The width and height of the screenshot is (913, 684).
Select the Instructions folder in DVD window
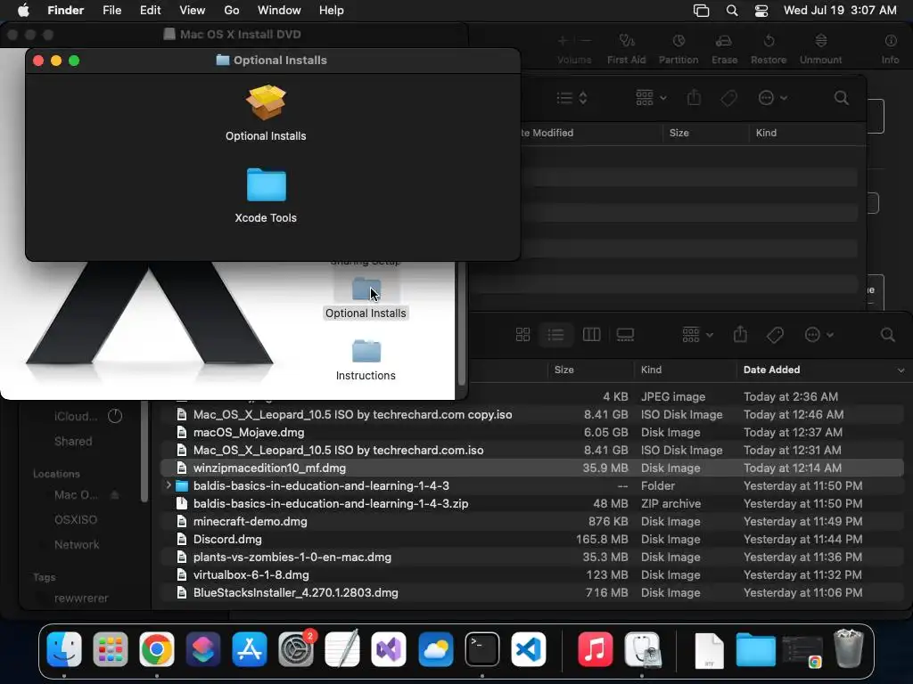coord(366,351)
